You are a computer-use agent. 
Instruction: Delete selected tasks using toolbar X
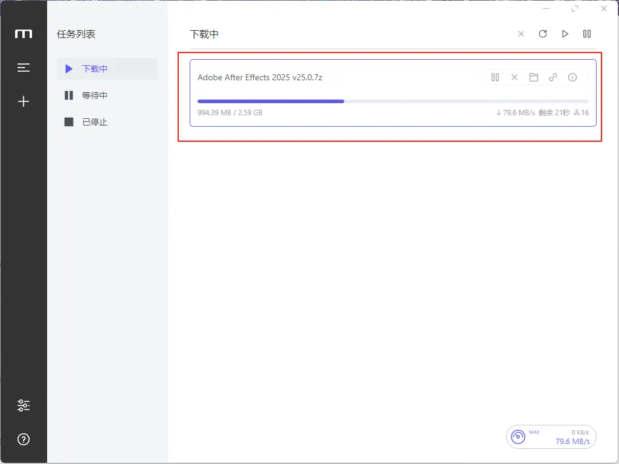[x=521, y=34]
